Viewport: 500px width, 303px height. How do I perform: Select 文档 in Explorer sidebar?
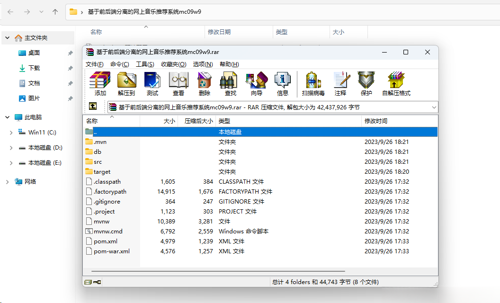(x=34, y=84)
